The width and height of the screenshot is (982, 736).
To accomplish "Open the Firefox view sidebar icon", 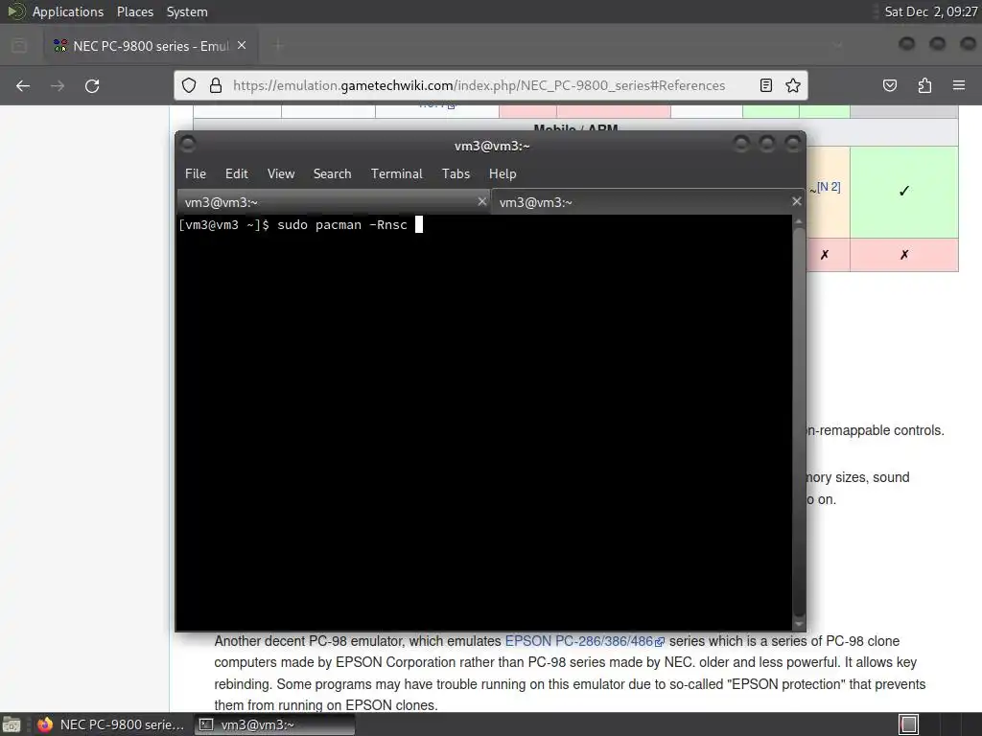I will pyautogui.click(x=19, y=46).
